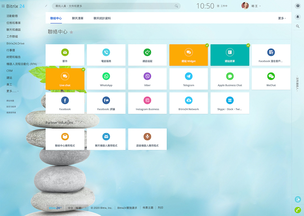
Task: Open 聊天機器人應用程式 chatbot apps tile
Action: (x=106, y=139)
